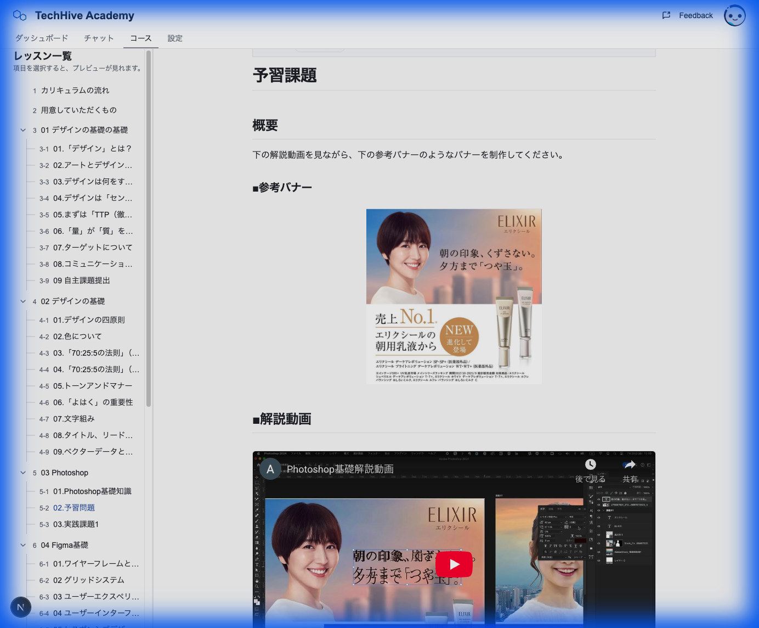
Task: Click the lesson list vertical scrollbar
Action: pyautogui.click(x=149, y=228)
